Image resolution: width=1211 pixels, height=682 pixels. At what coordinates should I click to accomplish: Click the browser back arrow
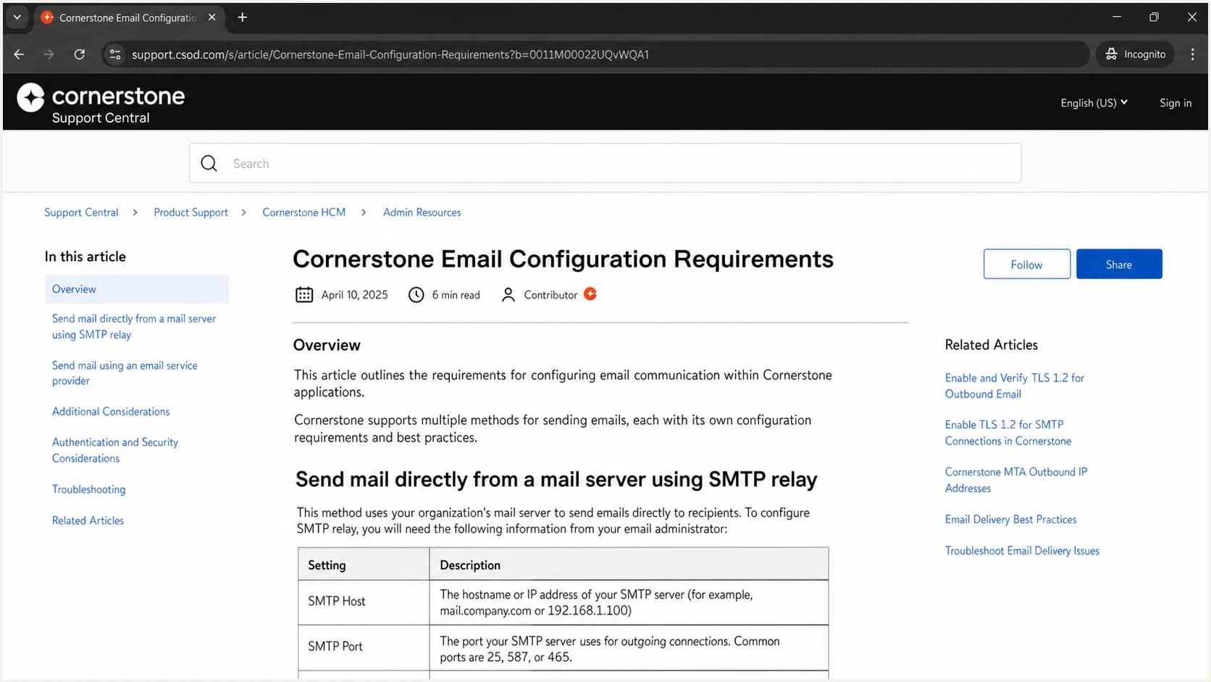point(19,54)
